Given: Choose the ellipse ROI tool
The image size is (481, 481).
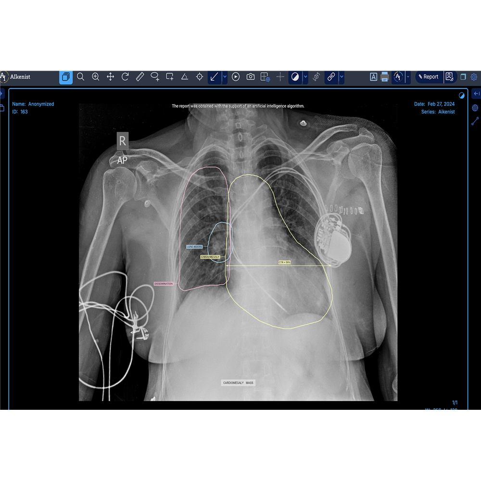Looking at the screenshot, I should [x=155, y=76].
